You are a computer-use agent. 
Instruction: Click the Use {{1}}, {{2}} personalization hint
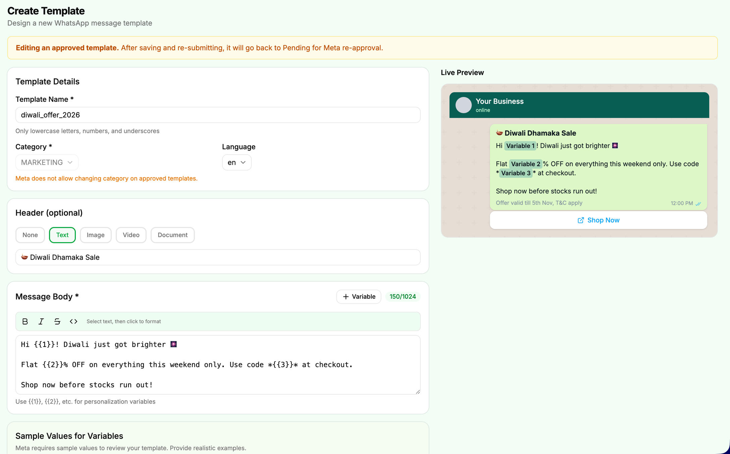(85, 402)
